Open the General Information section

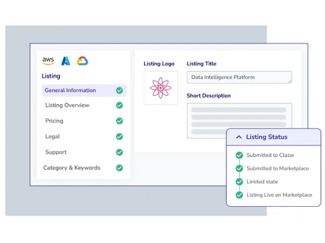[x=84, y=90]
